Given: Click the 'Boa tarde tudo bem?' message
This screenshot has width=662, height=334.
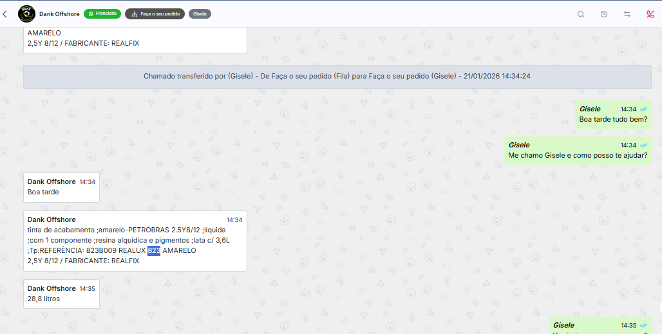Looking at the screenshot, I should [x=613, y=119].
